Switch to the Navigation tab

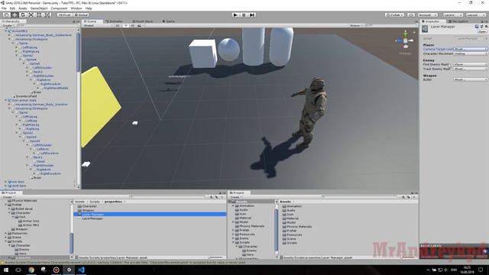click(458, 21)
